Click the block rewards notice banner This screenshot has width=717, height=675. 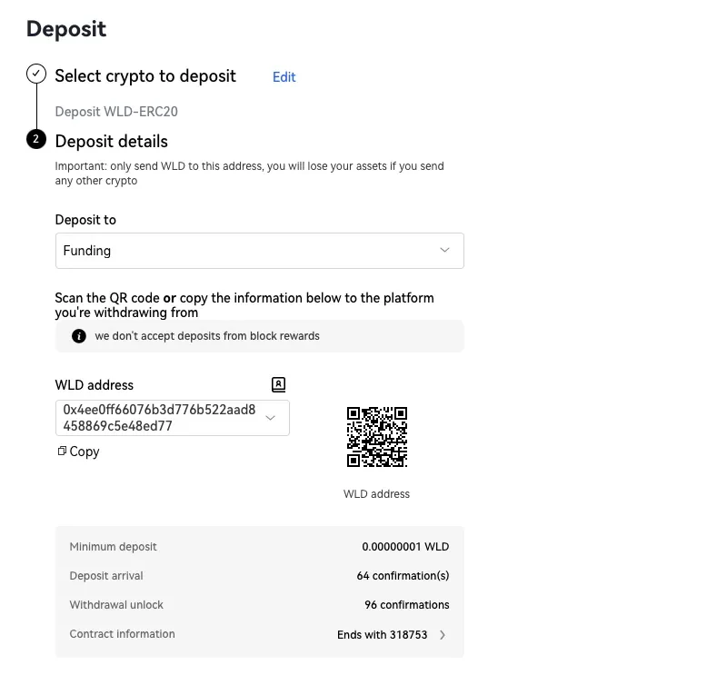point(260,336)
